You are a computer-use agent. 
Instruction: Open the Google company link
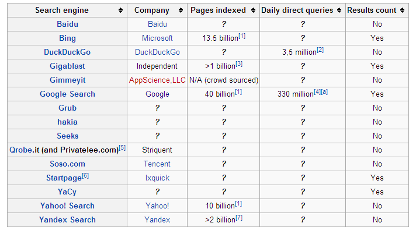157,94
